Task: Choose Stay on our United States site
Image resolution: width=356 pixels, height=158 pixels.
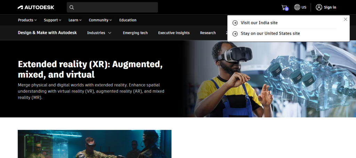Action: point(270,34)
